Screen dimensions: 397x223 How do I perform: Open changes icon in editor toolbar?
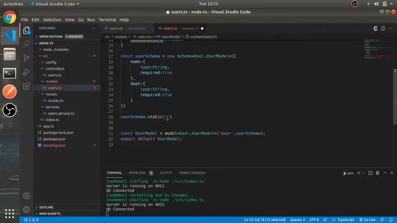(375, 28)
